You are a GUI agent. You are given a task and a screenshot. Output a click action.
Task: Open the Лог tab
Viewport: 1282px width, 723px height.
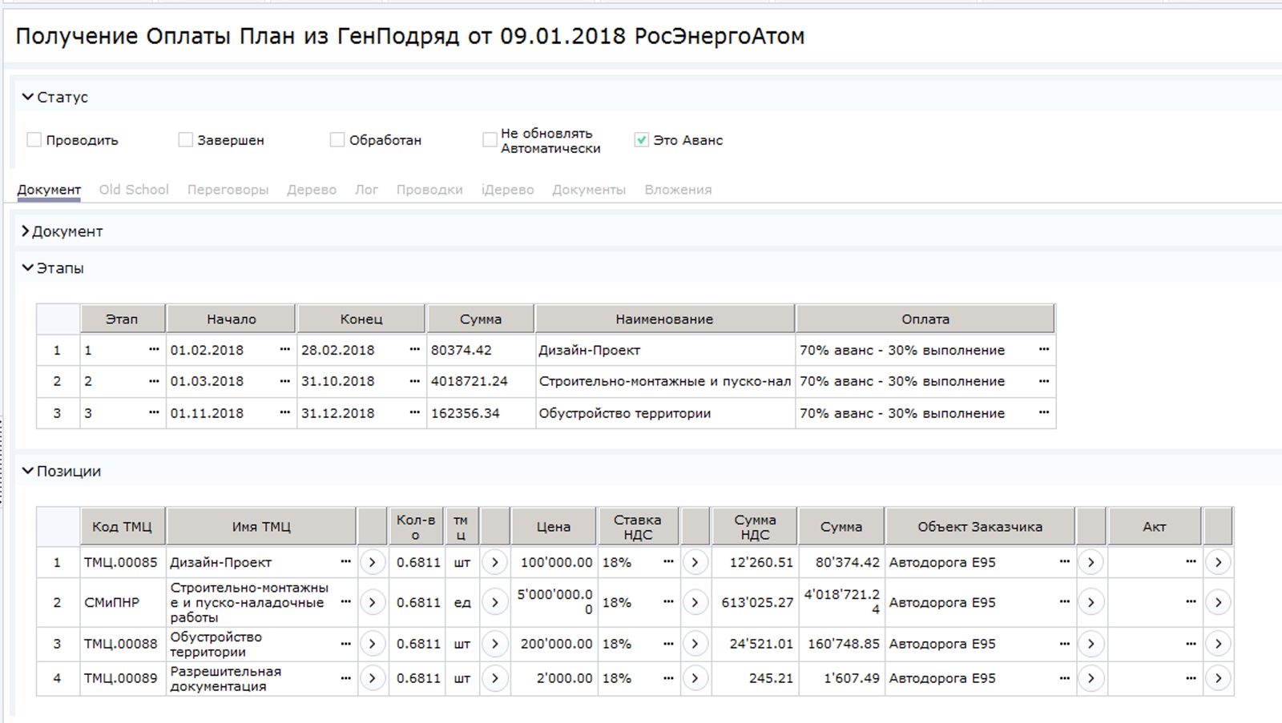(x=366, y=190)
